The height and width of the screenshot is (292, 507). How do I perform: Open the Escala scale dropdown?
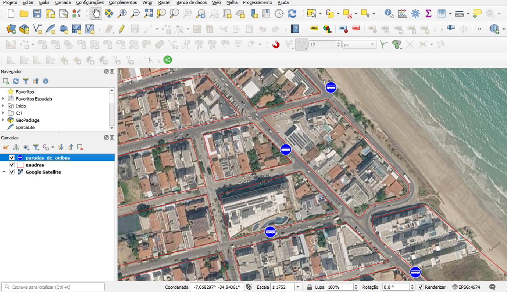(x=298, y=287)
